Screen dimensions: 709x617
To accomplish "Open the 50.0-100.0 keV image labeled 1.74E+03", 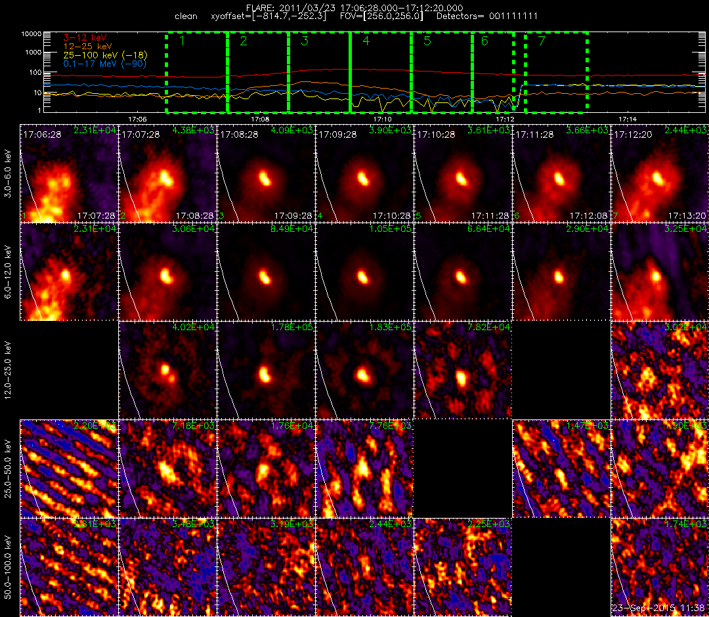I will [660, 567].
